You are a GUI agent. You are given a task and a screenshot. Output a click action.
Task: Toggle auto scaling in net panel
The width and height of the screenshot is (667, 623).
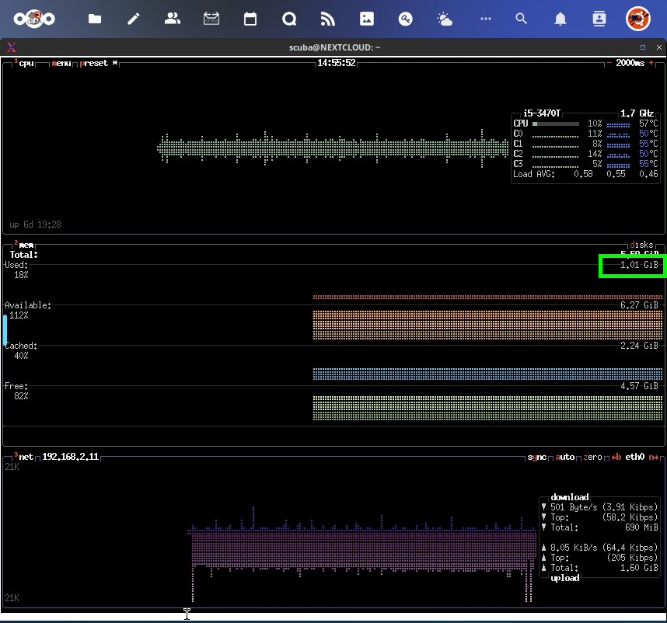565,457
